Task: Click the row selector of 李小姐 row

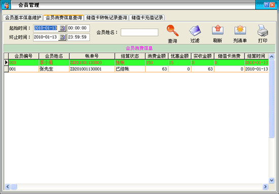Action: (x=6, y=62)
